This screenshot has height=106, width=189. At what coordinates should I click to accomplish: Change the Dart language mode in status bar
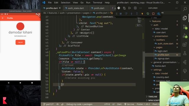point(119,104)
